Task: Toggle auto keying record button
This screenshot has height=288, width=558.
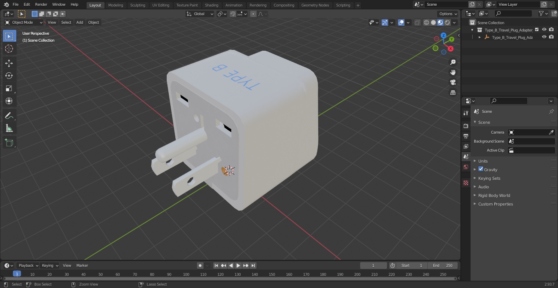Action: click(x=200, y=266)
